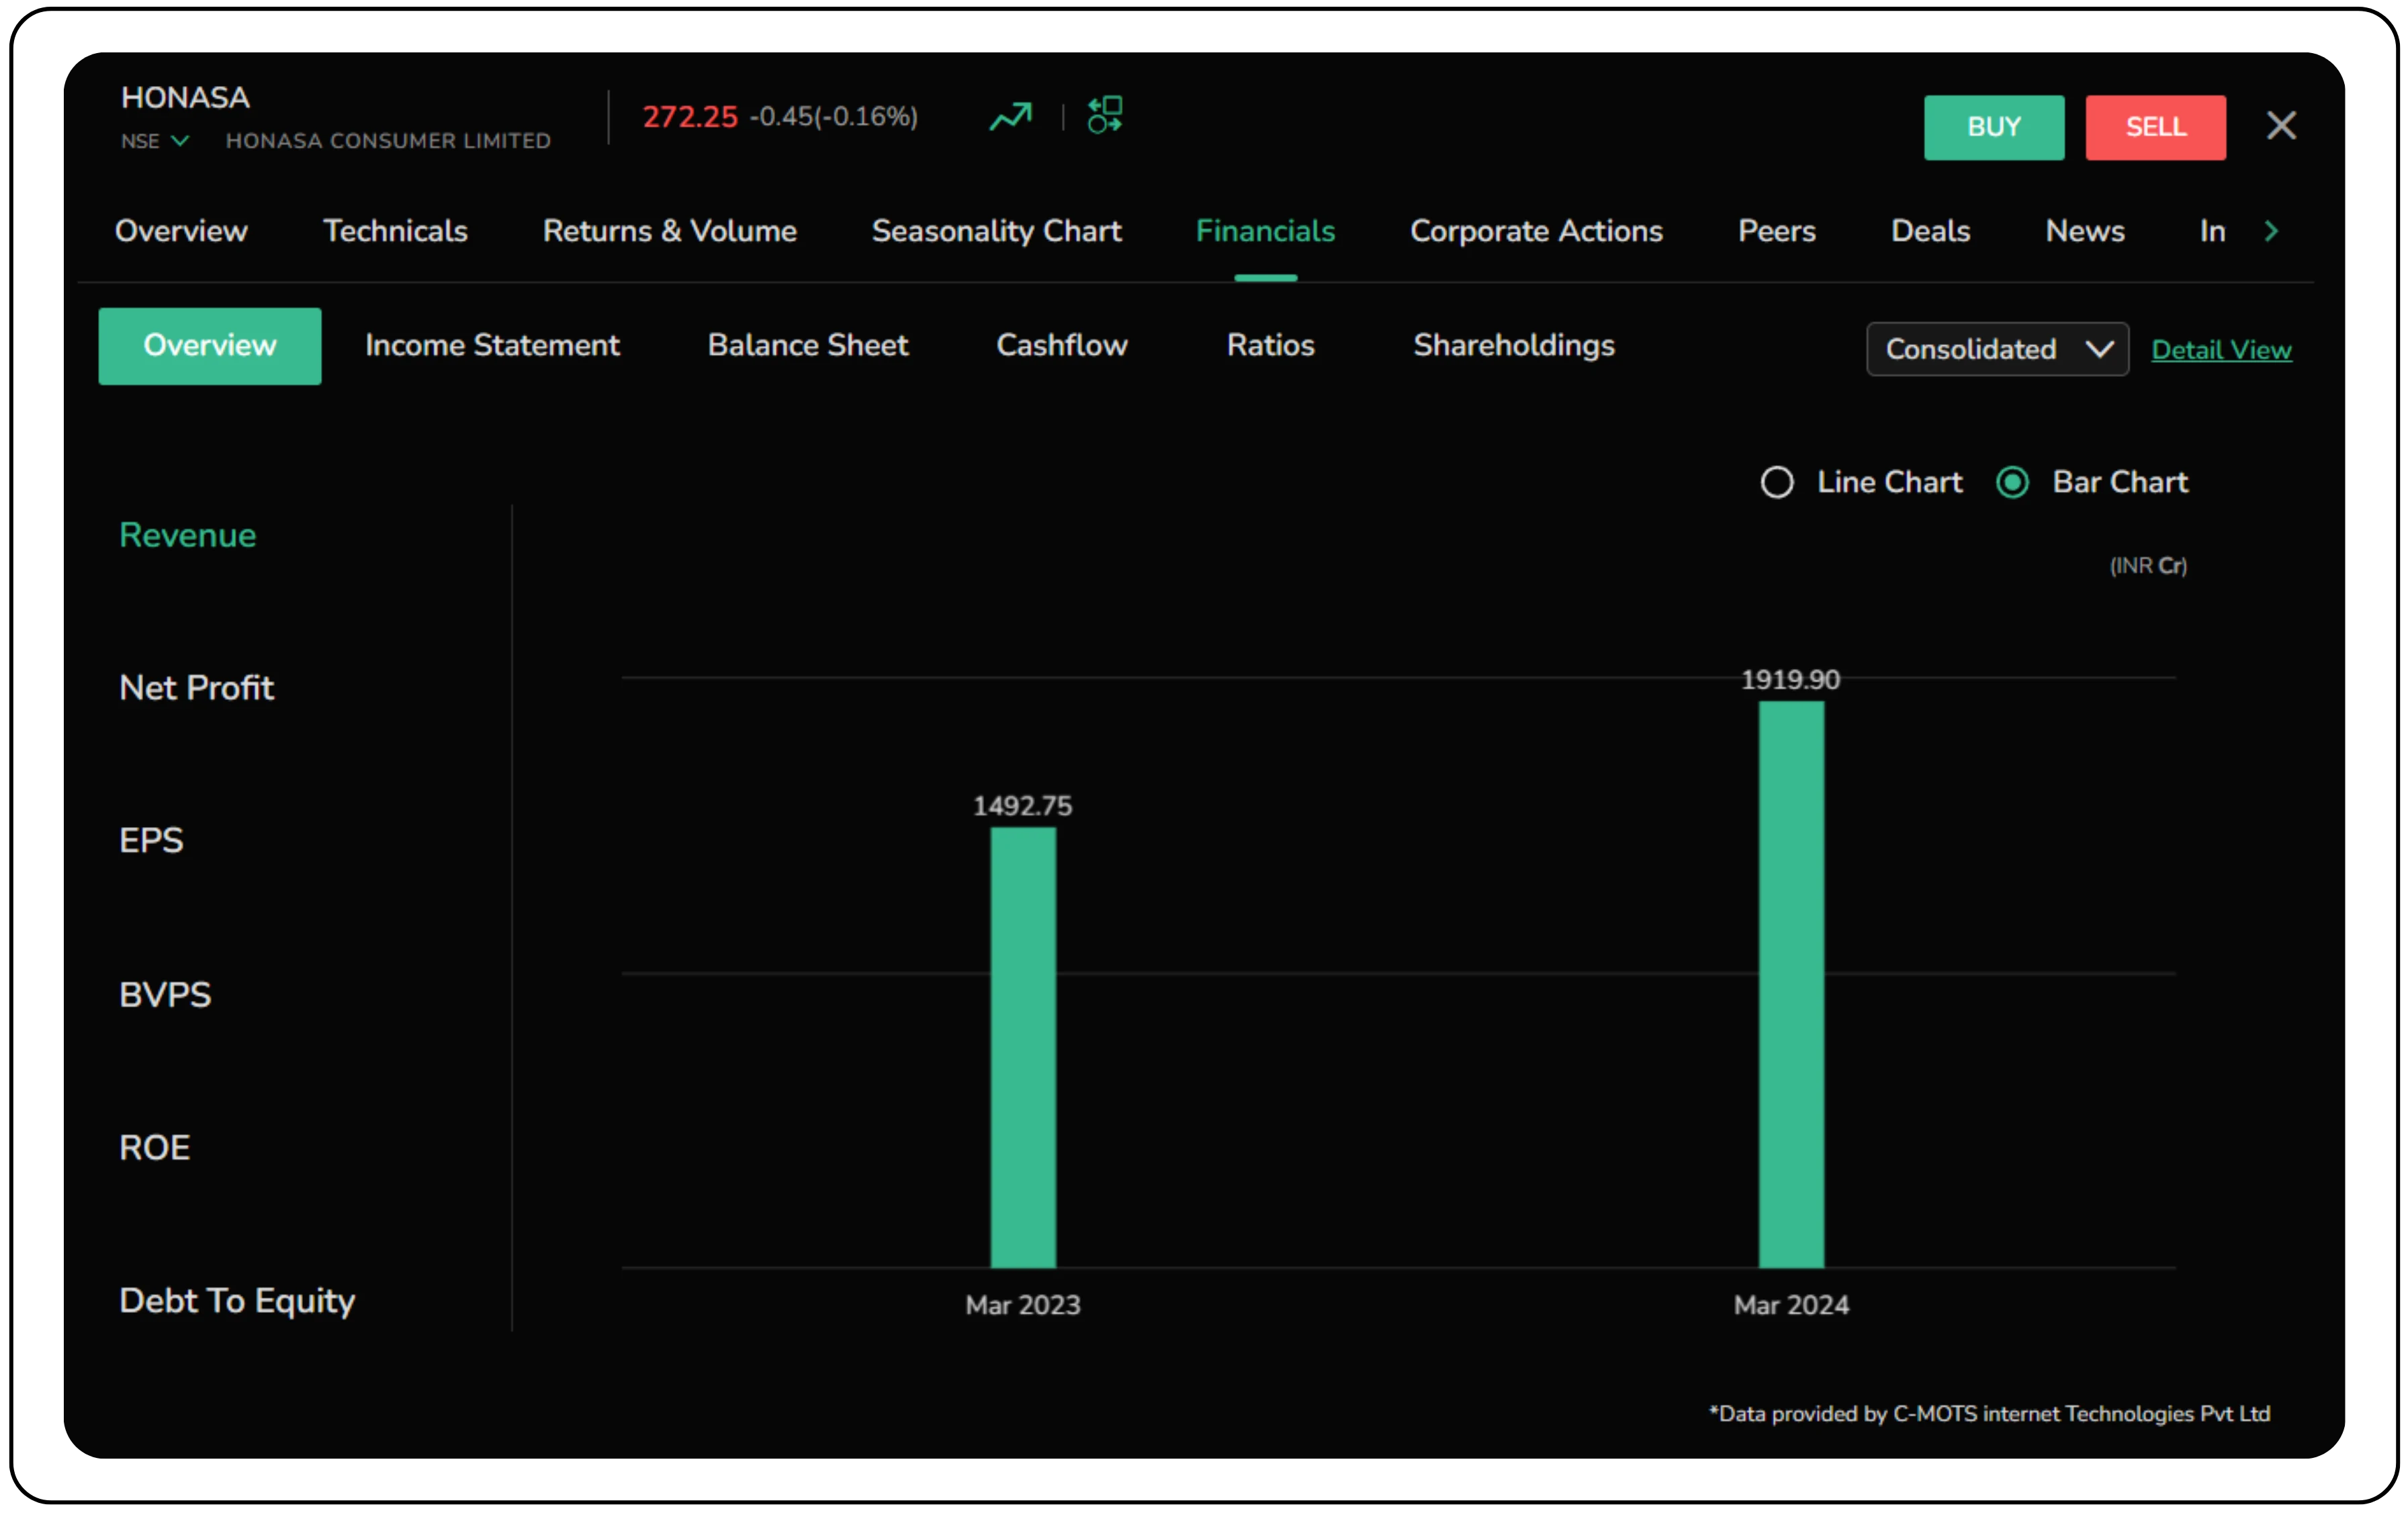
Task: Select the Line Chart radio button
Action: click(1777, 482)
